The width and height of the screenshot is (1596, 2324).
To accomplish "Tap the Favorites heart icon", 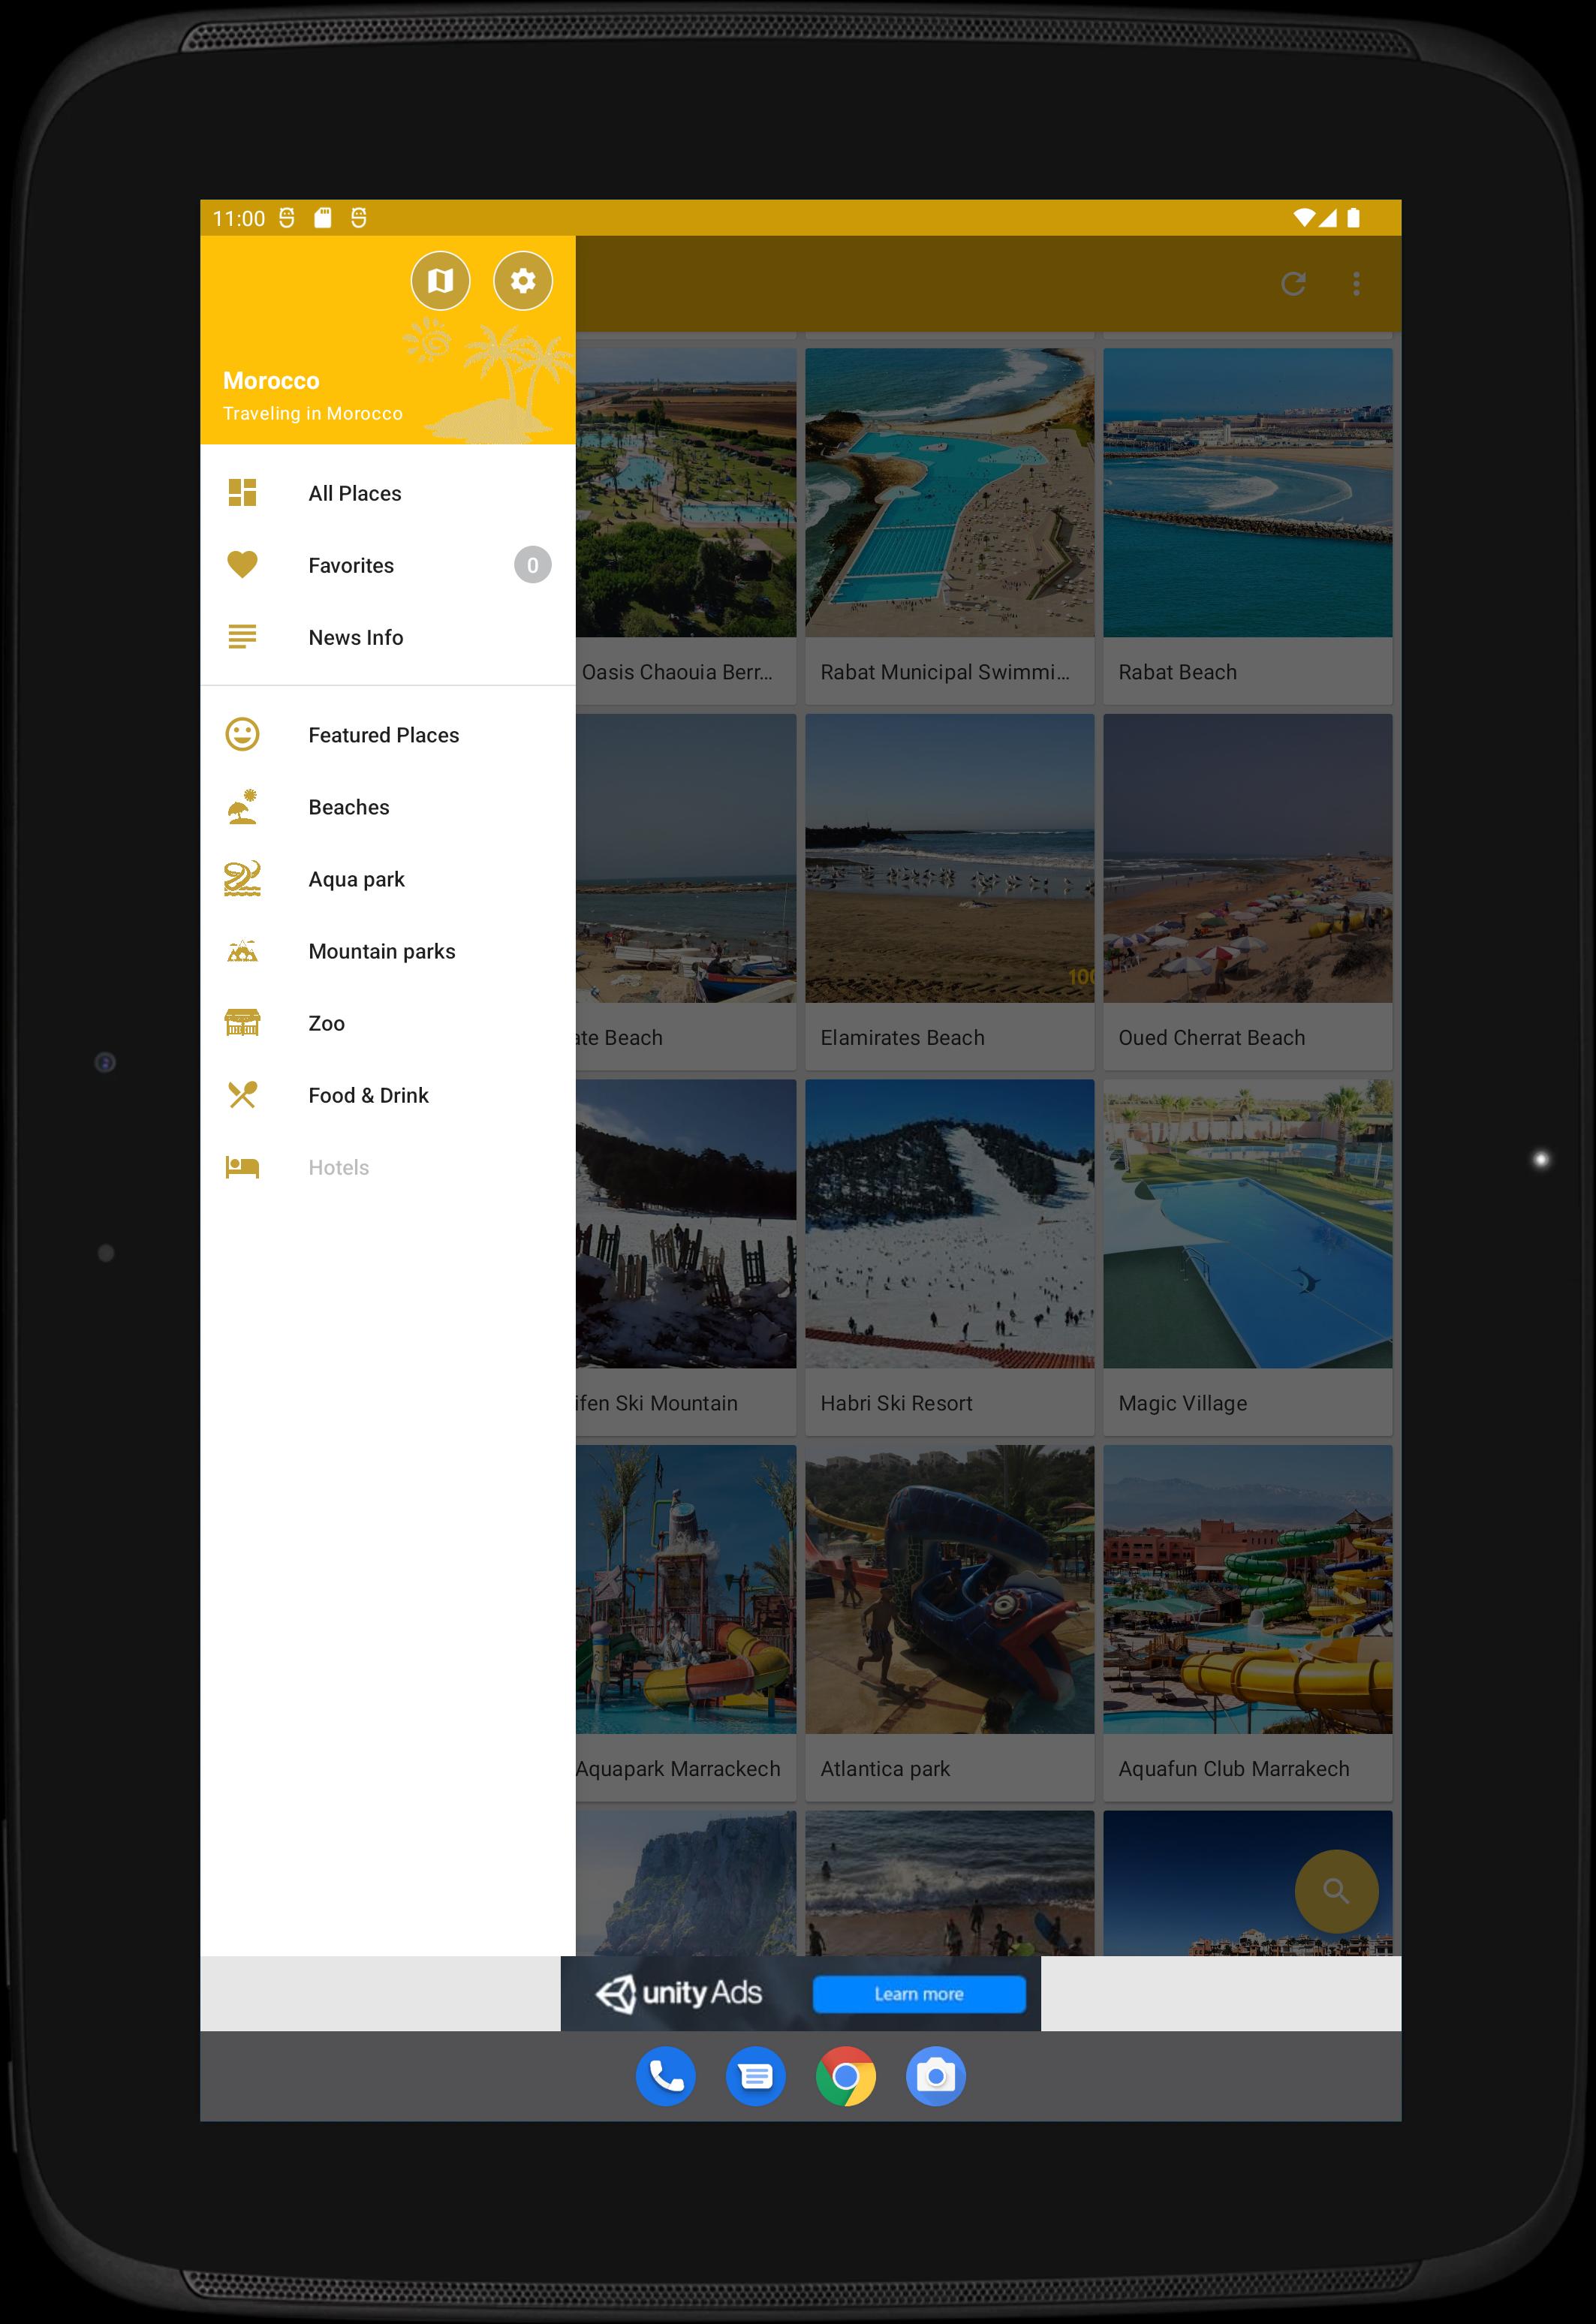I will click(242, 565).
